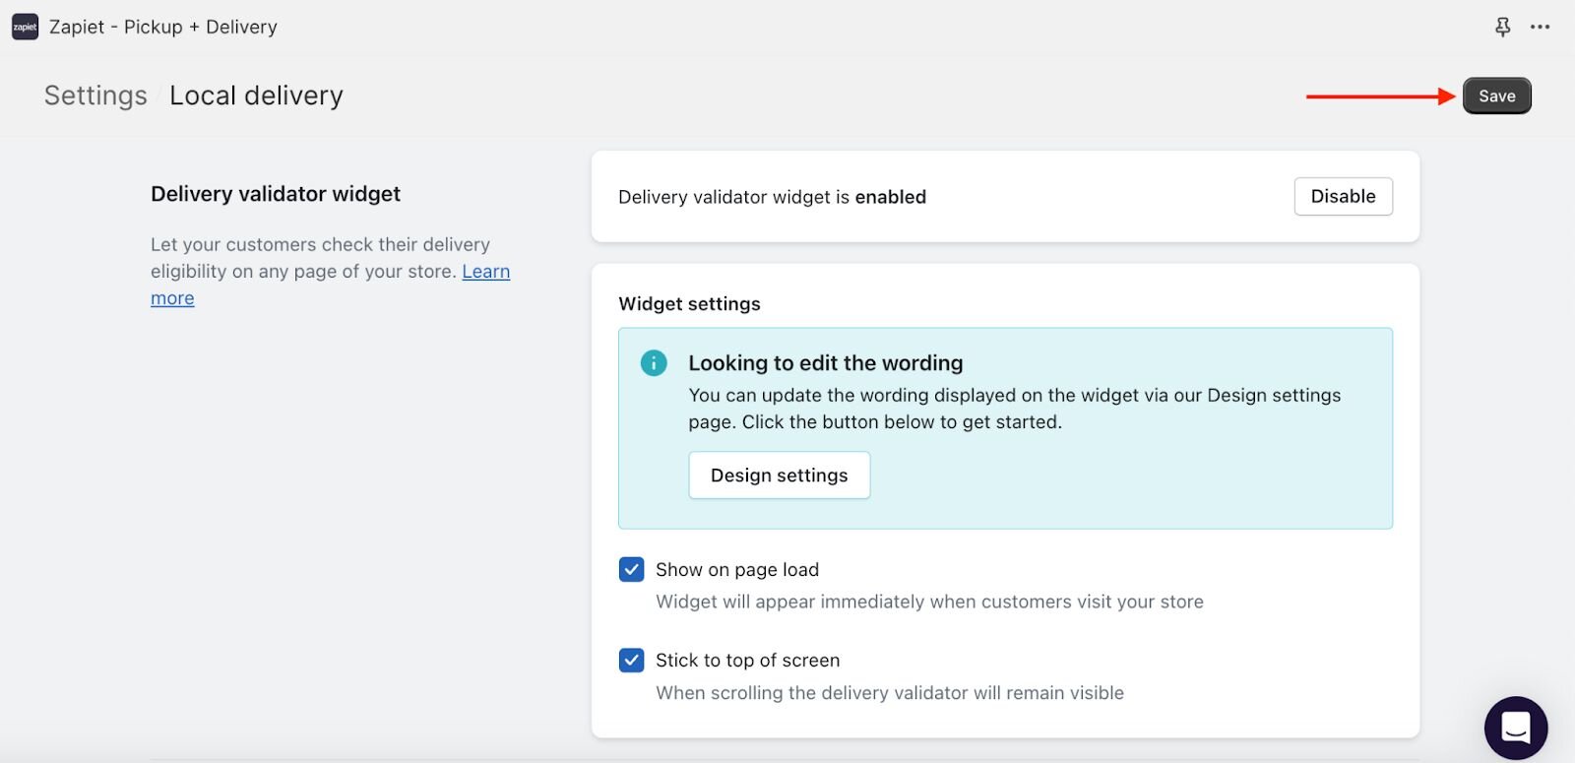Go back to Settings via the breadcrumb
The image size is (1575, 763).
click(x=95, y=95)
